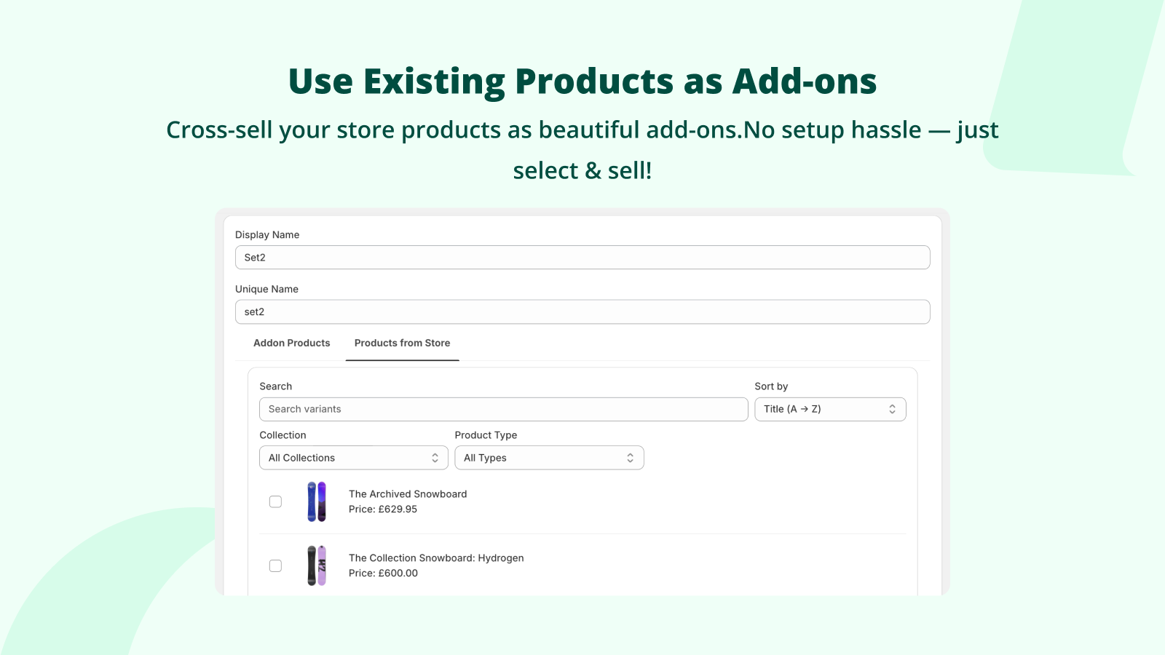This screenshot has width=1165, height=655.
Task: Open the All Collections dropdown
Action: 353,457
